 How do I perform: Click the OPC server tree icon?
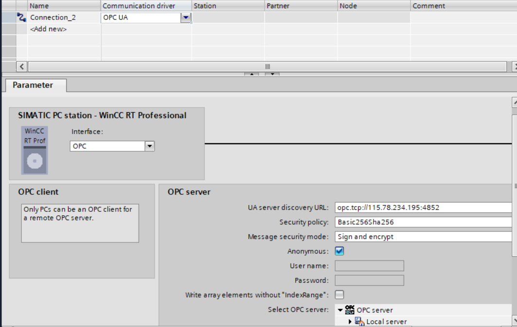click(x=350, y=310)
